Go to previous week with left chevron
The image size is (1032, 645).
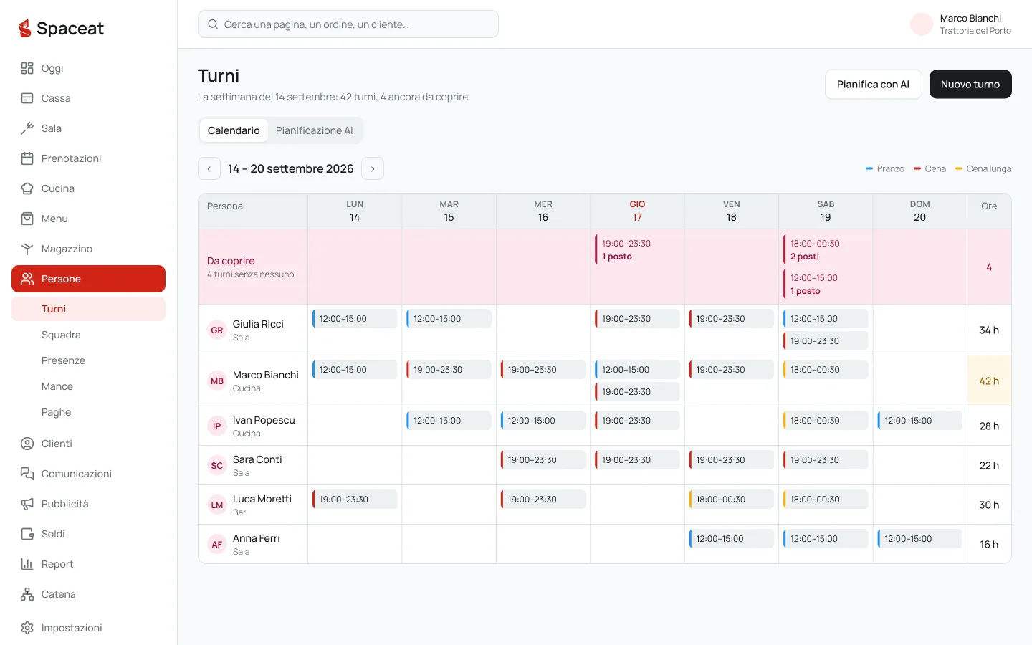point(209,168)
